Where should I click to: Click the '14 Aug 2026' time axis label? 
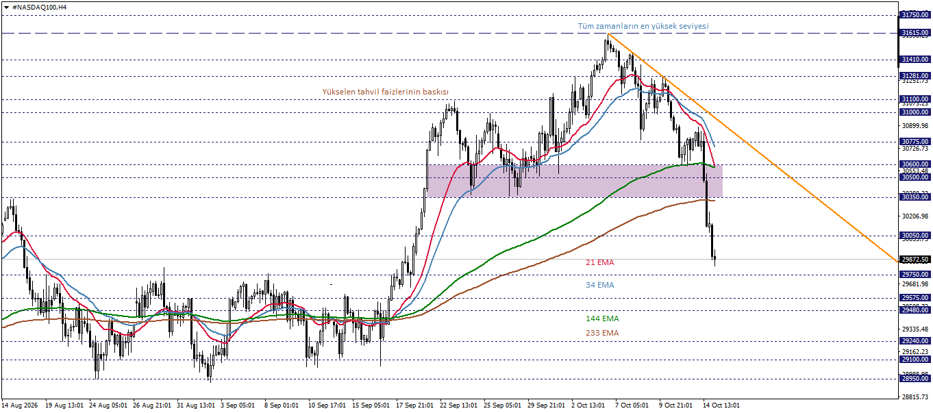point(21,405)
